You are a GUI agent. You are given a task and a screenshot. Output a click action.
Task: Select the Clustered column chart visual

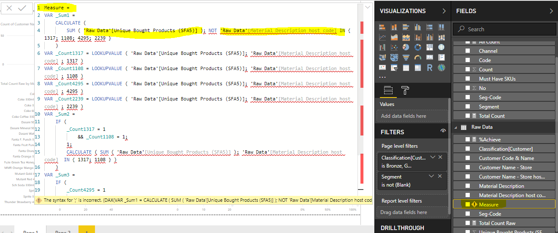418,27
